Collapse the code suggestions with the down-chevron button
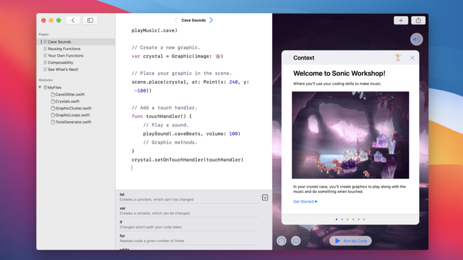The height and width of the screenshot is (260, 463). [265, 197]
